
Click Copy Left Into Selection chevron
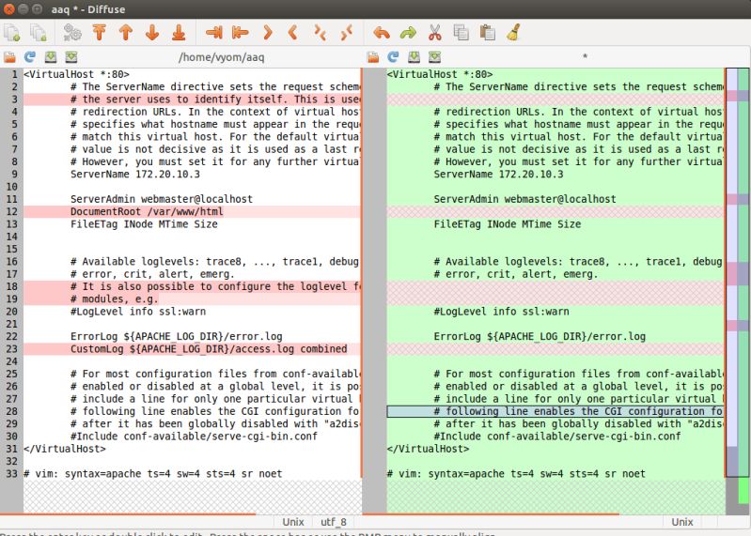(x=268, y=33)
